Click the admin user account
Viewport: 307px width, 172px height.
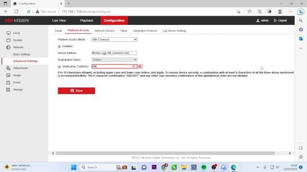click(x=262, y=21)
